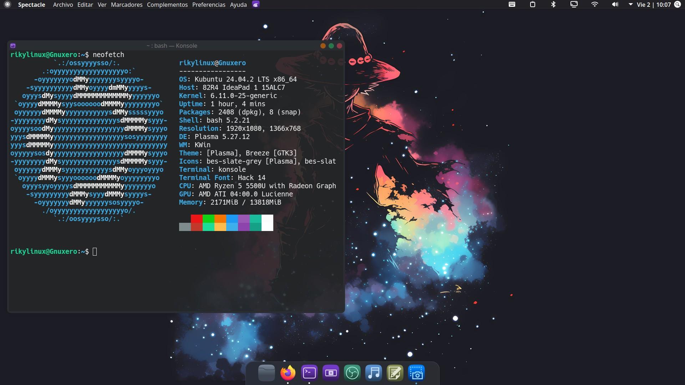Viewport: 685px width, 385px height.
Task: Open the Wi-Fi network tray icon
Action: pos(595,5)
